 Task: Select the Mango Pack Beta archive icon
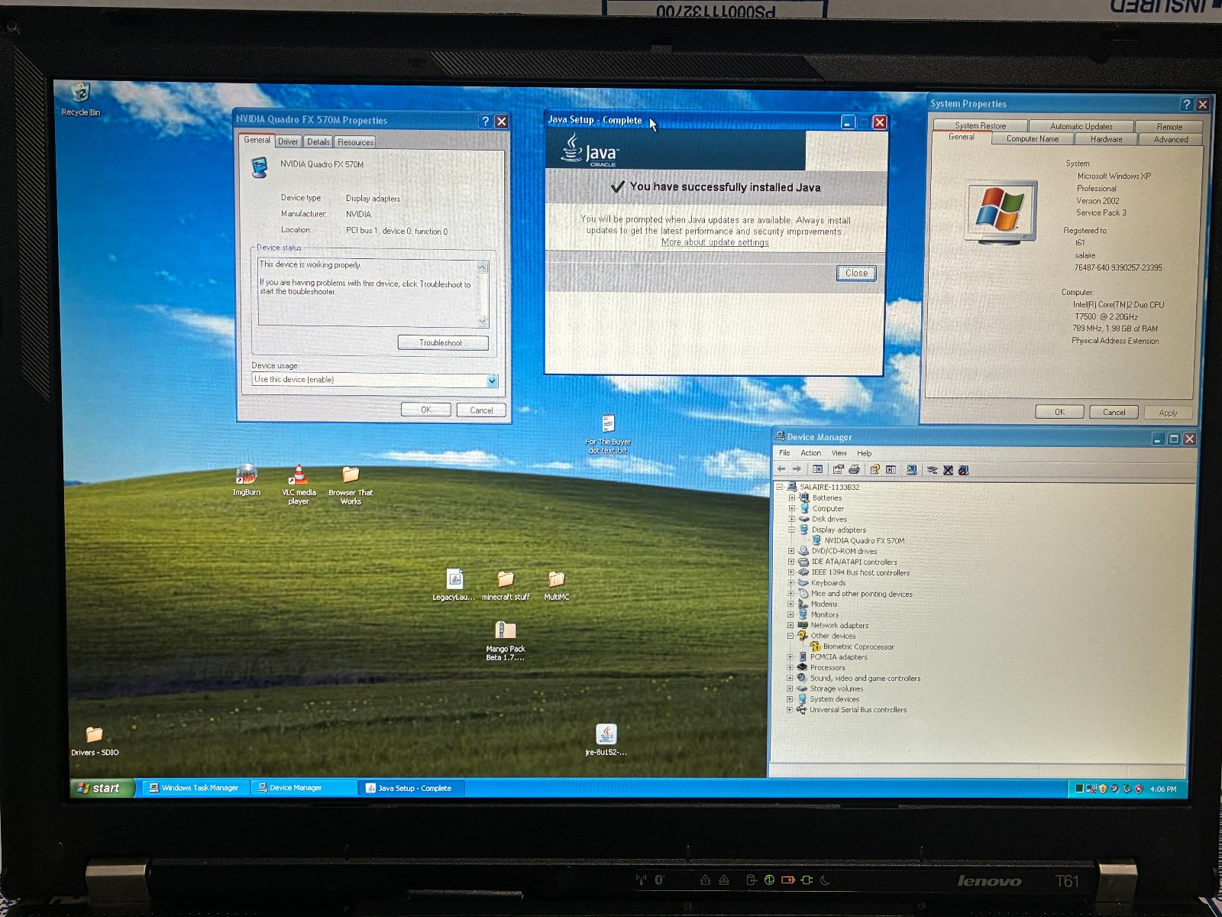(505, 640)
